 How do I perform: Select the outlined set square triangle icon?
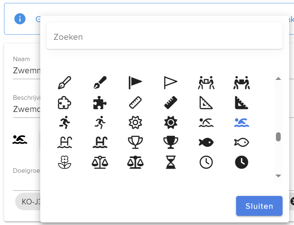(x=206, y=103)
